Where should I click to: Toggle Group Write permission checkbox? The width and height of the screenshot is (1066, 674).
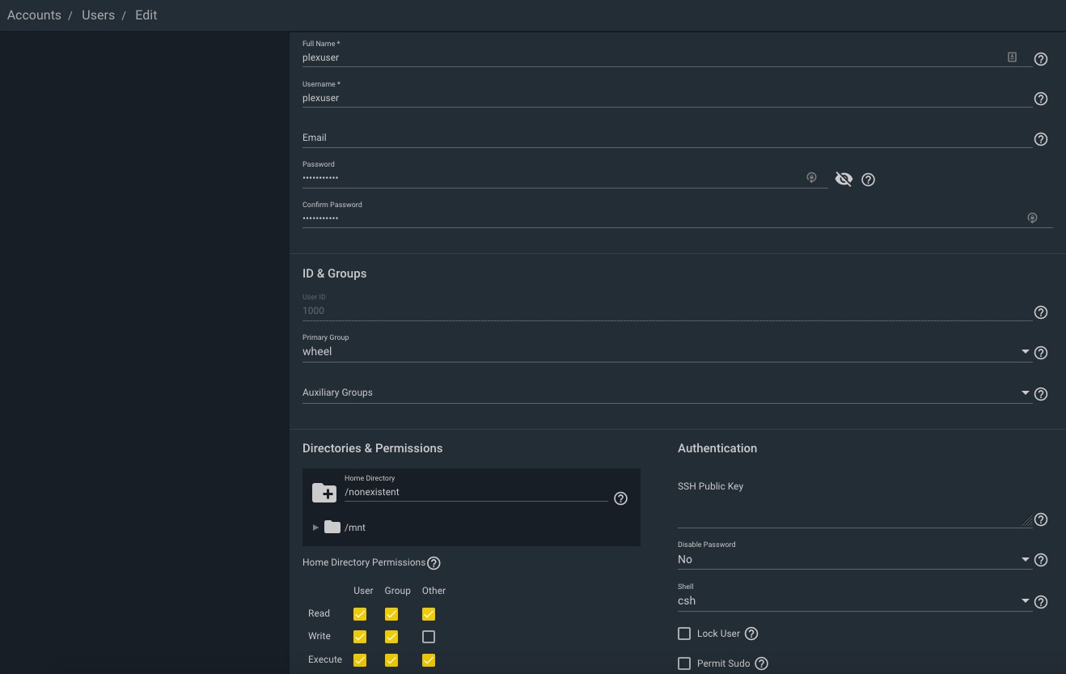[x=391, y=637]
